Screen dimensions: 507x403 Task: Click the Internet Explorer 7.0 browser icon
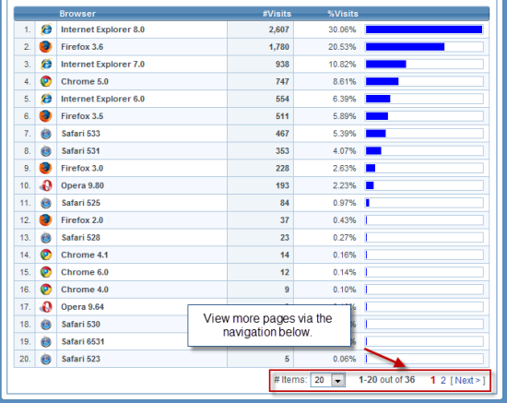pyautogui.click(x=46, y=64)
